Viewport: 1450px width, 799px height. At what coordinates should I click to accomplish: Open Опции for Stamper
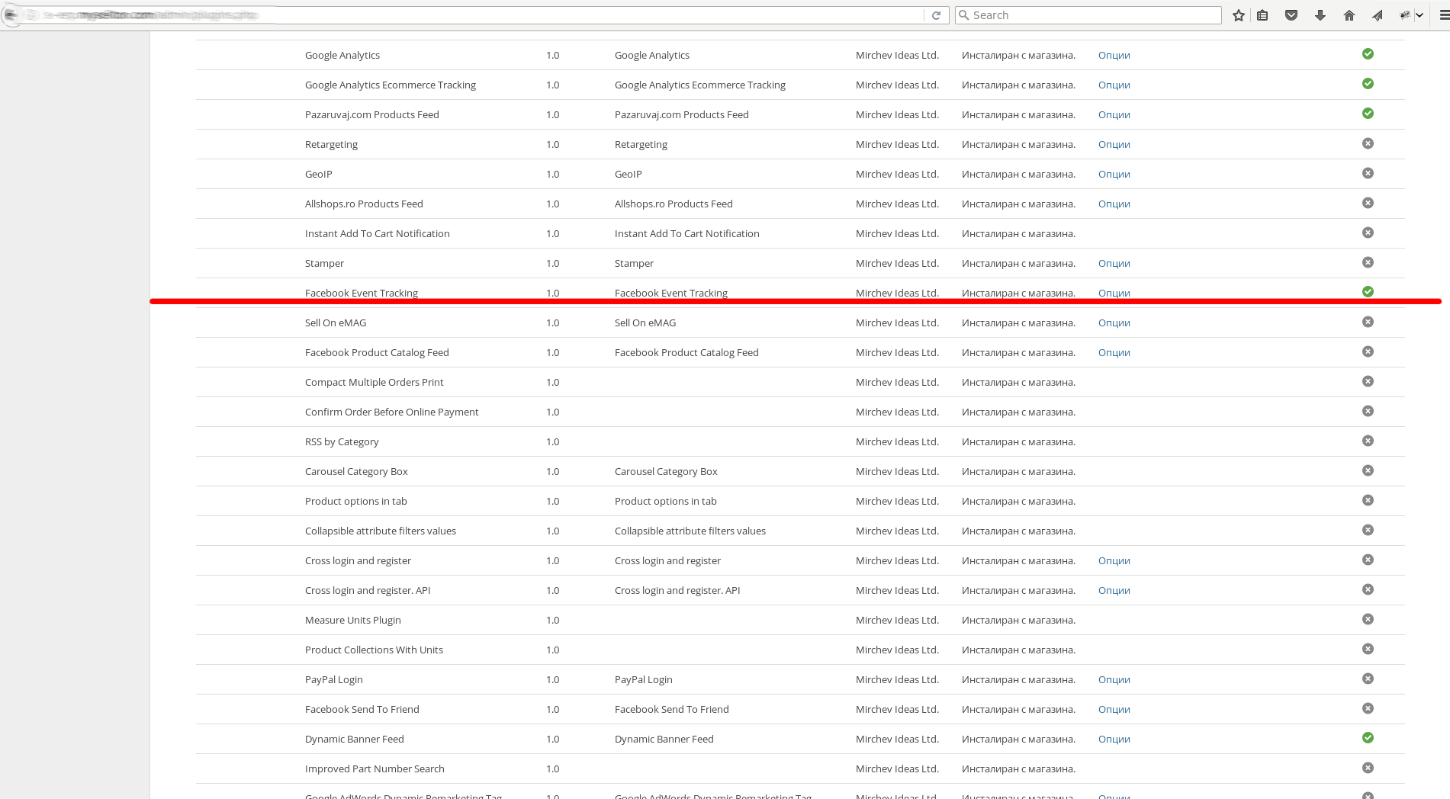[1114, 264]
